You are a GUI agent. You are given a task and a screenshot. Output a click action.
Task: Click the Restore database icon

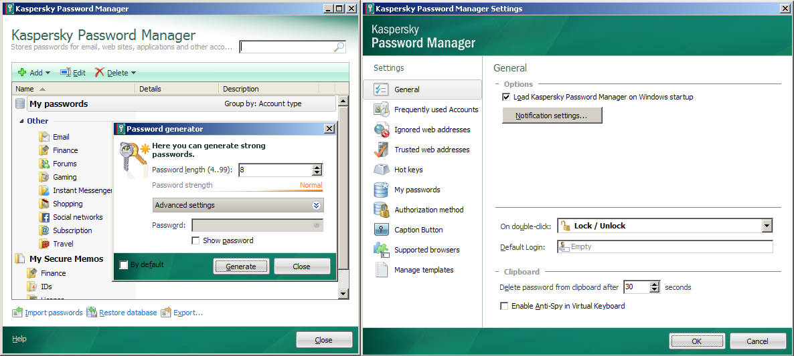click(x=92, y=313)
